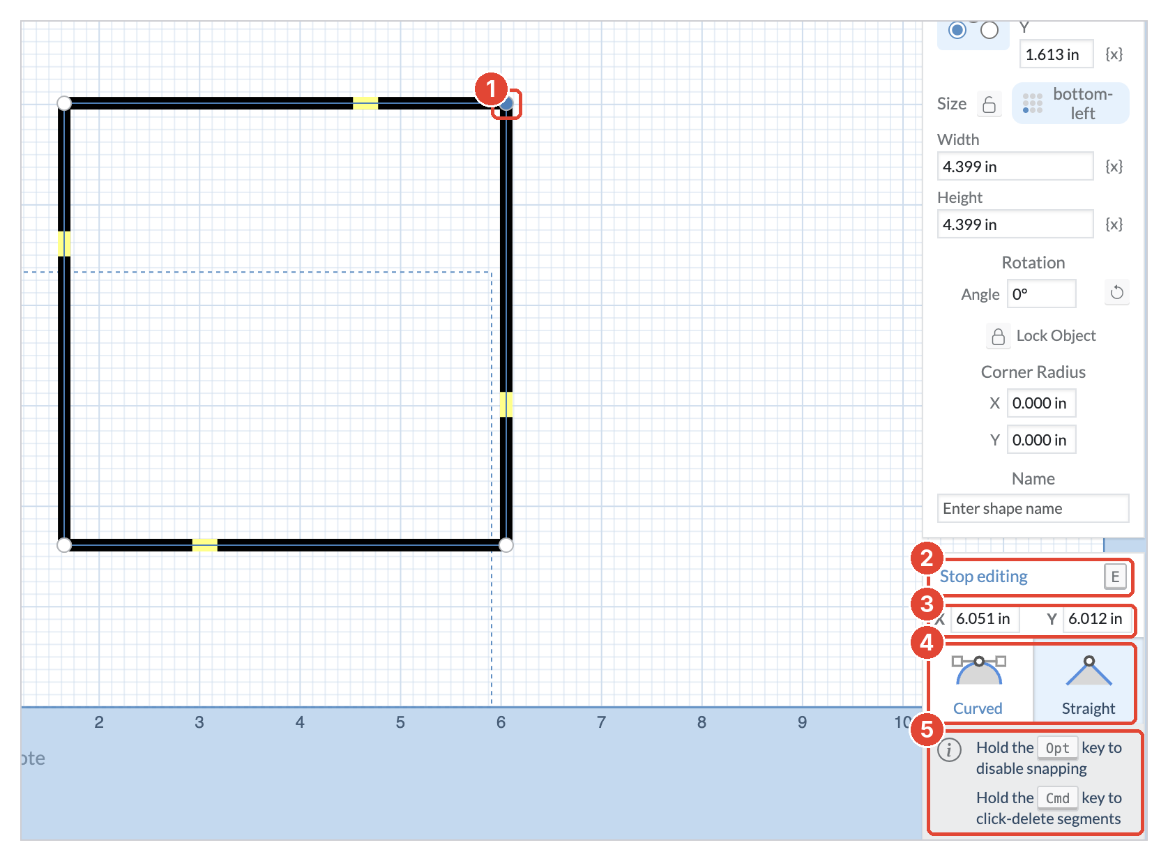
Task: Choose the Curved node type
Action: (978, 684)
